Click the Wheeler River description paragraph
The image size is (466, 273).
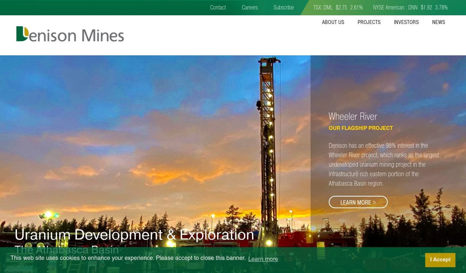point(384,165)
